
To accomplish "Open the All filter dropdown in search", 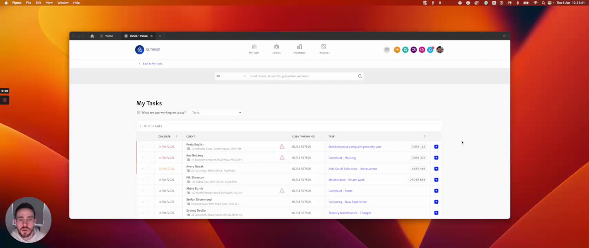I will [231, 76].
